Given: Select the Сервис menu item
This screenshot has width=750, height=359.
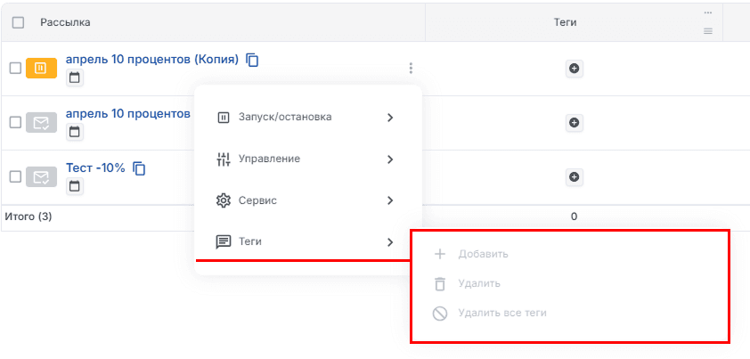Looking at the screenshot, I should click(x=308, y=200).
